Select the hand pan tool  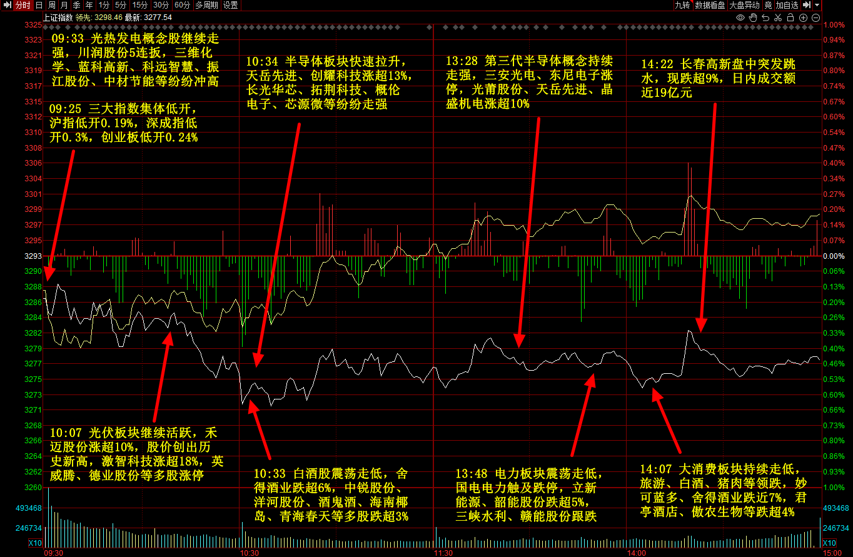point(753,17)
